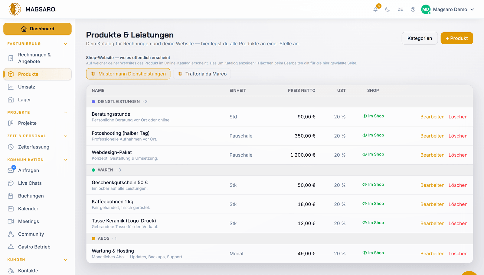Click the Magsaro lion logo
The height and width of the screenshot is (275, 484).
click(x=15, y=9)
